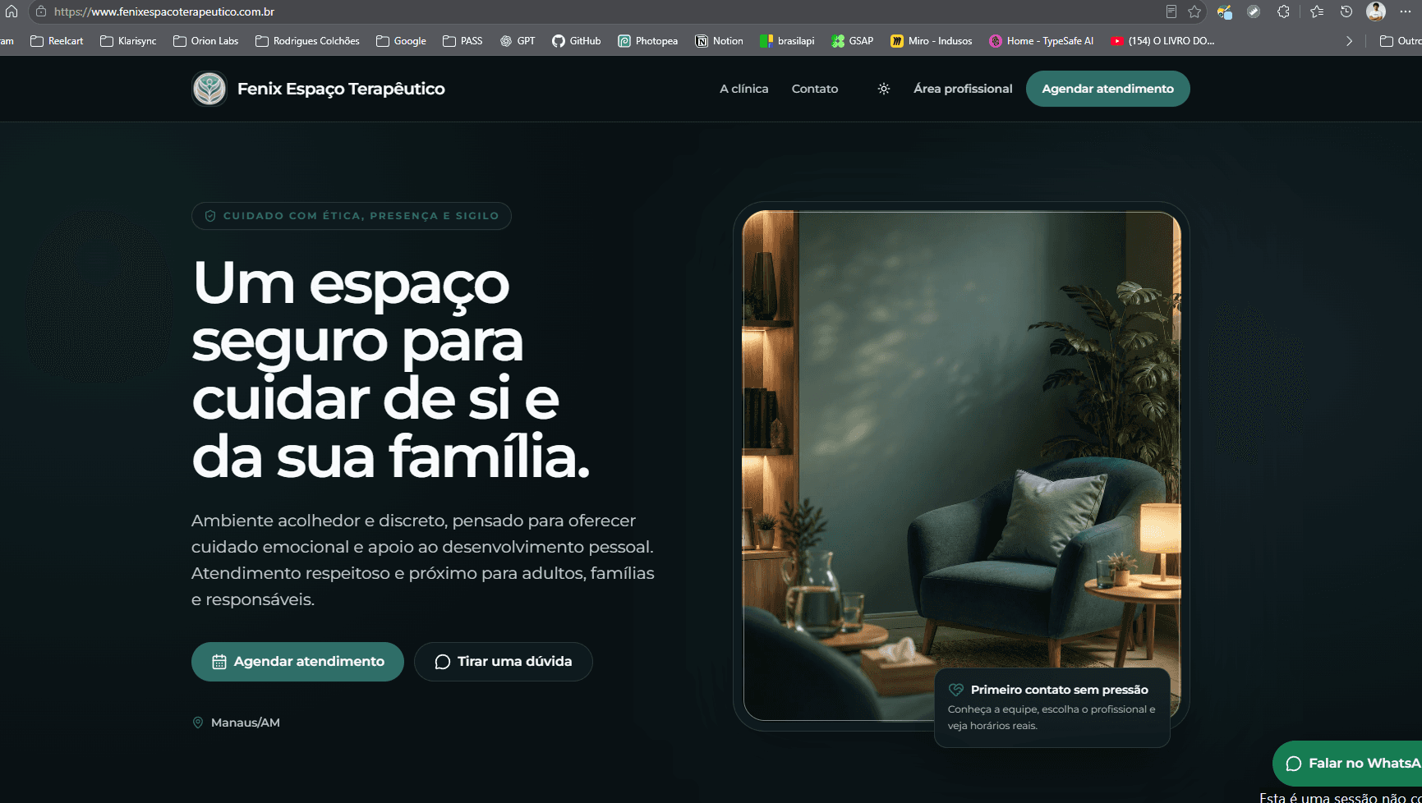Expand the Reelcart bookmarks folder

[57, 41]
